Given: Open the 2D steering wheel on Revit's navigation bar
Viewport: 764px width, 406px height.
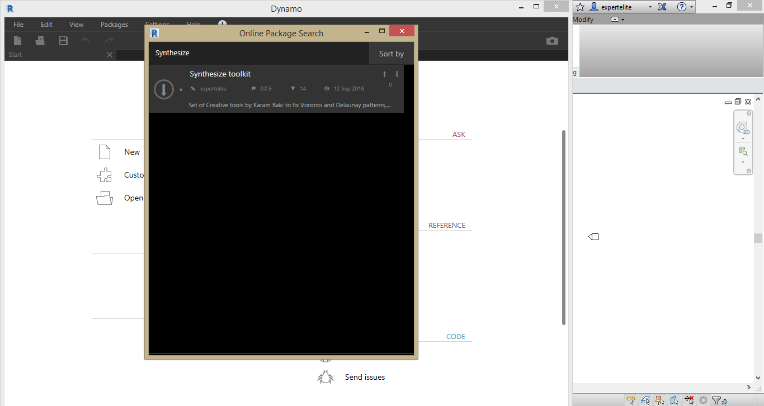Looking at the screenshot, I should (743, 127).
